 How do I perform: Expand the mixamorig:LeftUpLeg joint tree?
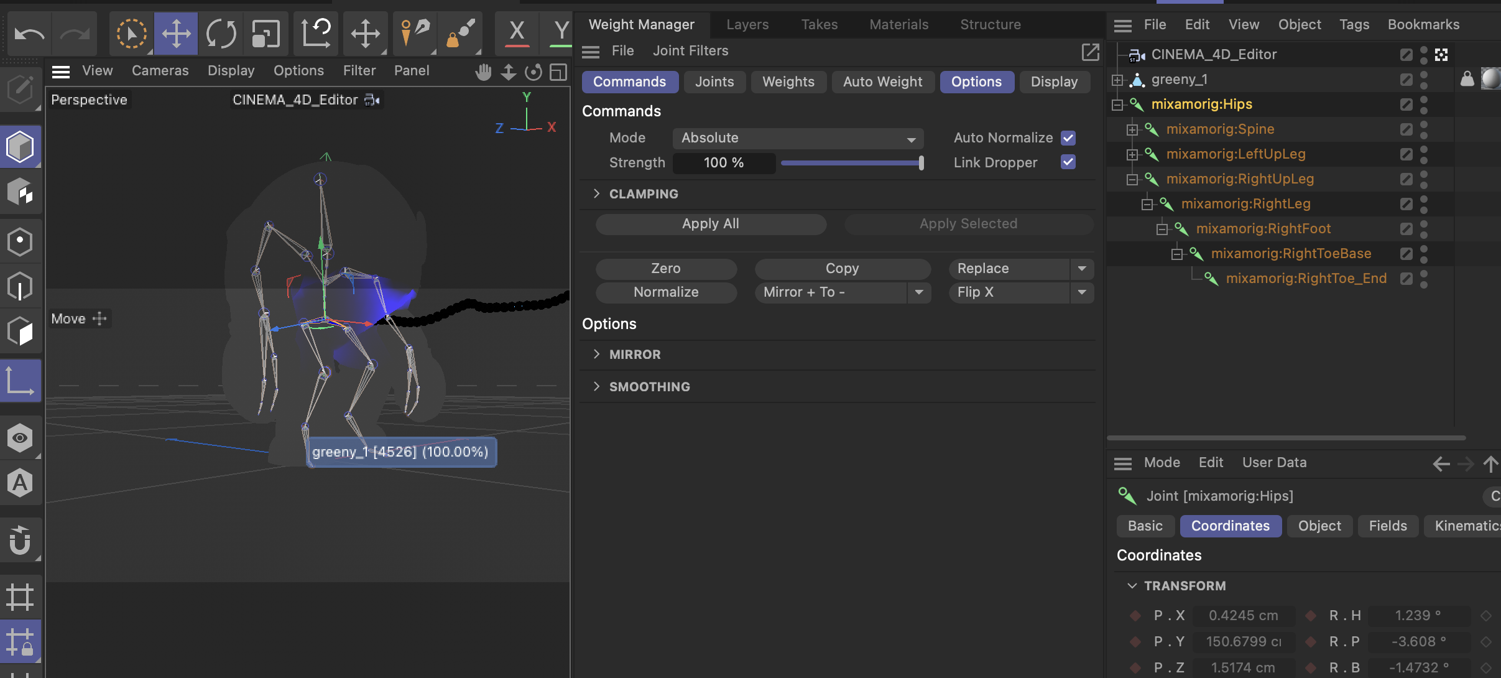[1132, 154]
